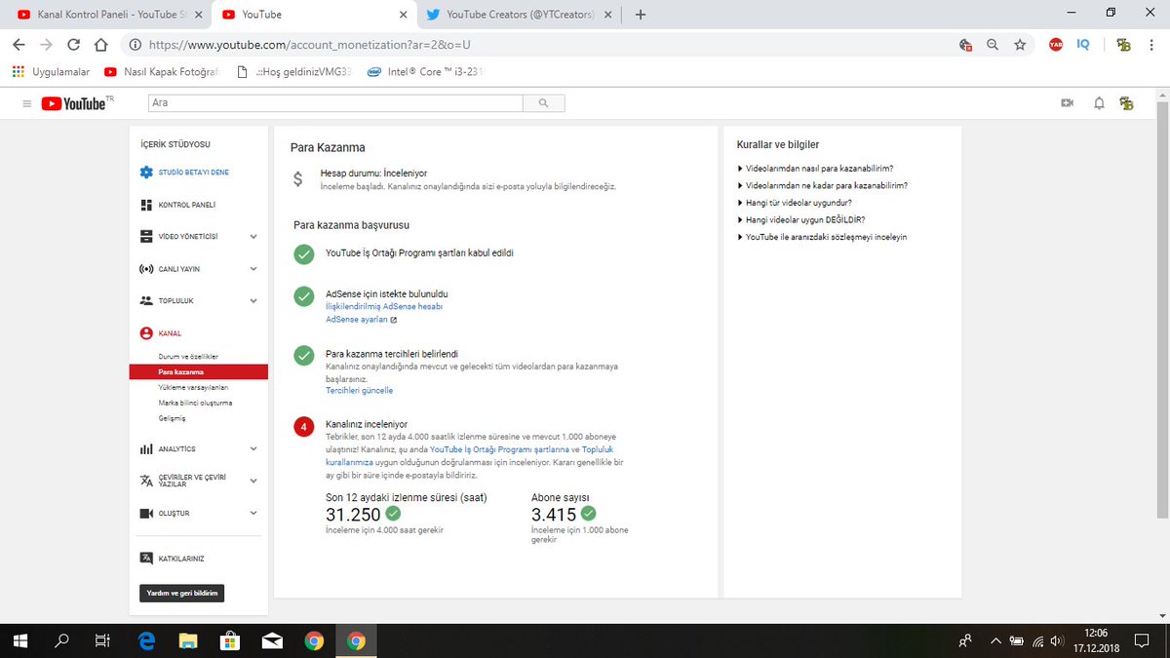
Task: Open Microsoft Store from taskbar
Action: [x=231, y=640]
